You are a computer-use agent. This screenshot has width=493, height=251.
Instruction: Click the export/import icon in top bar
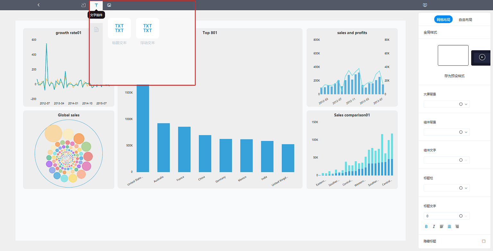83,5
